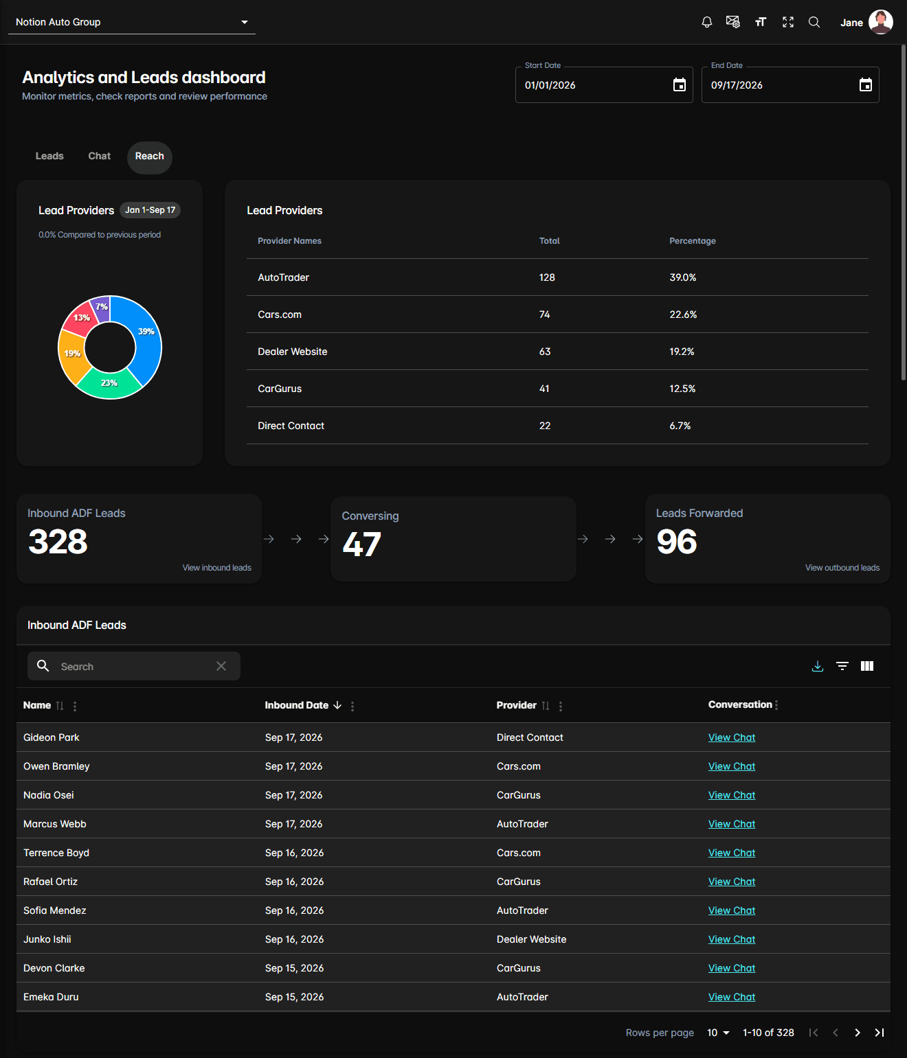The height and width of the screenshot is (1058, 907).
Task: Open Jane's profile avatar
Action: 881,22
